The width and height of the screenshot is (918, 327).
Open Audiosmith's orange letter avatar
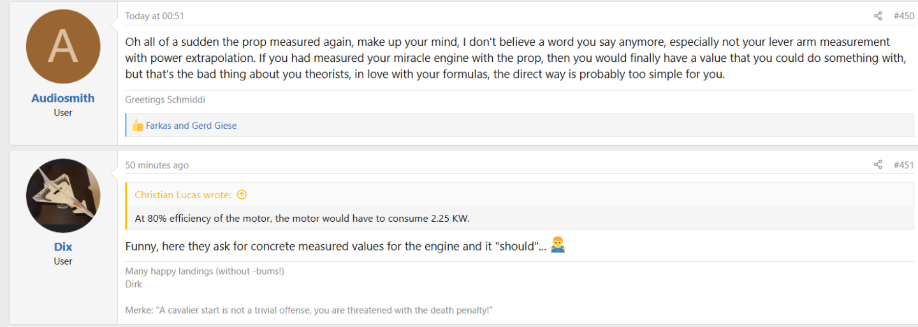[x=63, y=47]
